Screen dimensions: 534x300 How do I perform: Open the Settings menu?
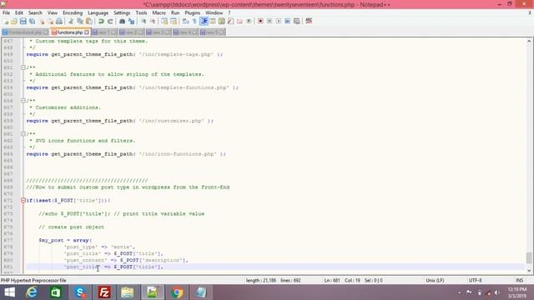[122, 12]
